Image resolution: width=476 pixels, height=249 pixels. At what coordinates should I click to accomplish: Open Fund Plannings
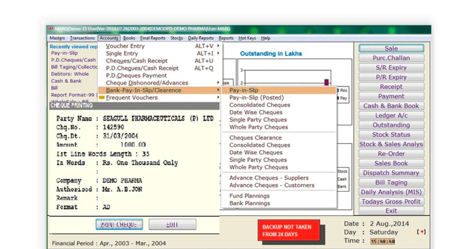coord(279,196)
